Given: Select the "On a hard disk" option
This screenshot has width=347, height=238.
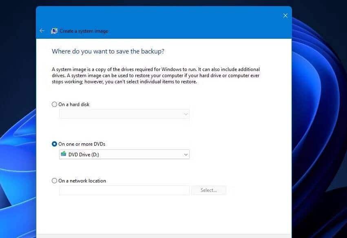Looking at the screenshot, I should point(54,105).
